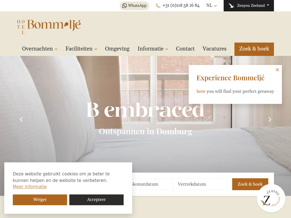This screenshot has height=218, width=291.
Task: Click the phone icon beside the number
Action: (x=158, y=6)
